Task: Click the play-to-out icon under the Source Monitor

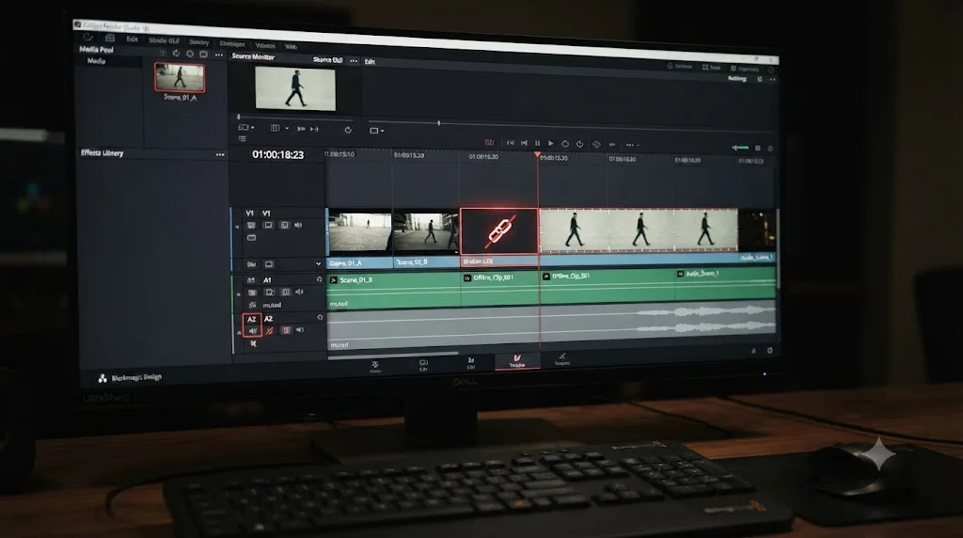Action: (x=314, y=128)
